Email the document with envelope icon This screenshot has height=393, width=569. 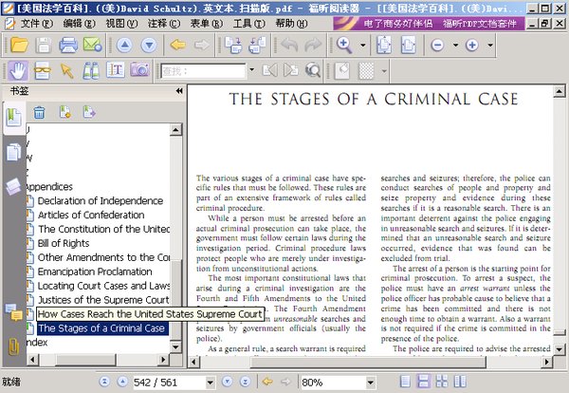[x=92, y=45]
